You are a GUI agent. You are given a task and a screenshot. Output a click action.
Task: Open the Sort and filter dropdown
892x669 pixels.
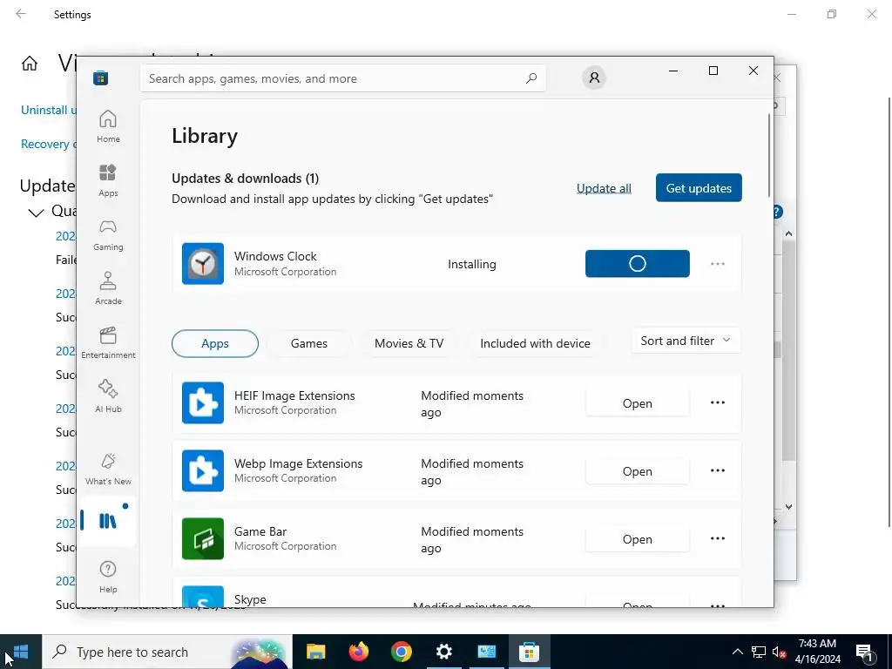686,341
